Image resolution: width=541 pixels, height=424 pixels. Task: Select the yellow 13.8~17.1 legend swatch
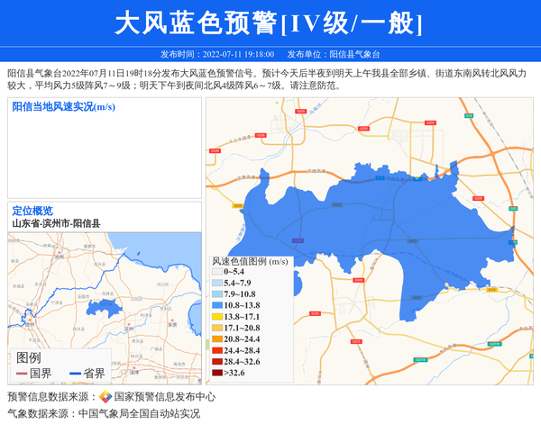[216, 317]
